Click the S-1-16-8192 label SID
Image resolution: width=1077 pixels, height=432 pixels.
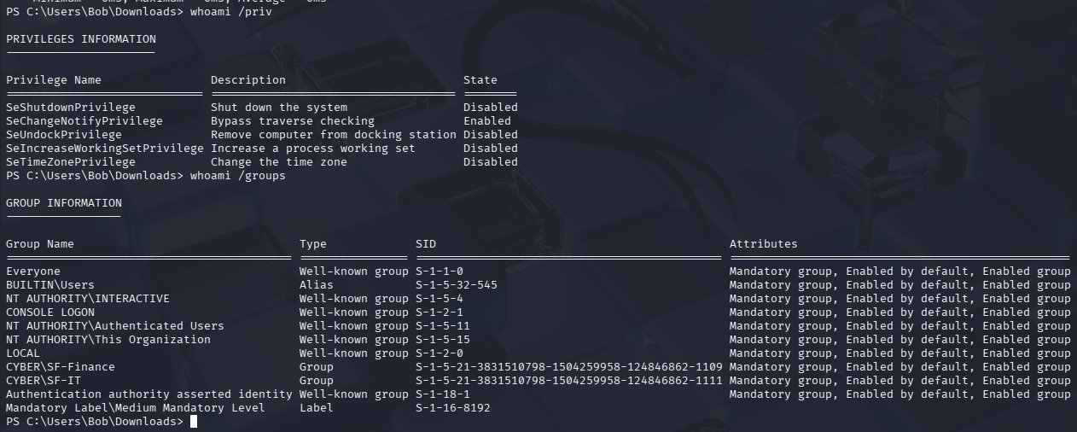453,408
